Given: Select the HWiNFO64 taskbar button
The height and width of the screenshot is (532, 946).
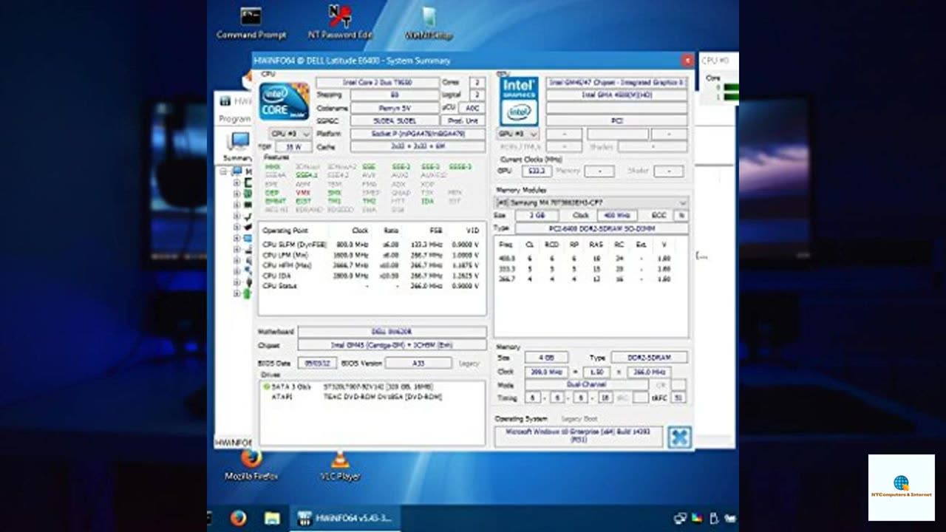Looking at the screenshot, I should coord(346,518).
